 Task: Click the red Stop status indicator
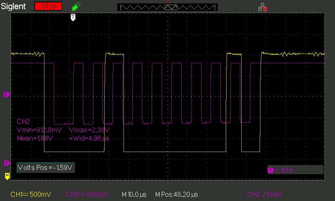(48, 6)
